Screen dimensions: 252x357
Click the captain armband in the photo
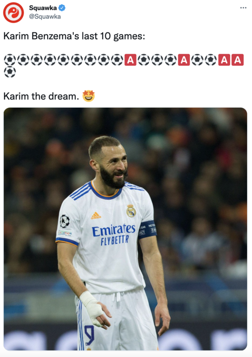pyautogui.click(x=147, y=229)
